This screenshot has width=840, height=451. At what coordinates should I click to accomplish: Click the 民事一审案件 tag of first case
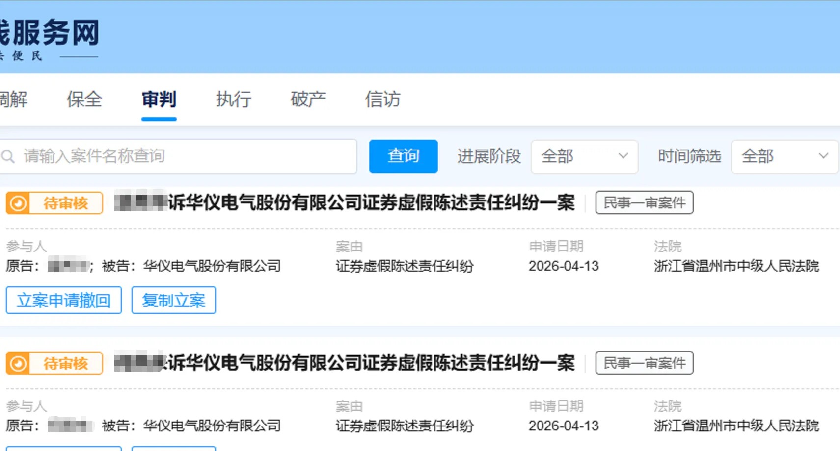(645, 203)
